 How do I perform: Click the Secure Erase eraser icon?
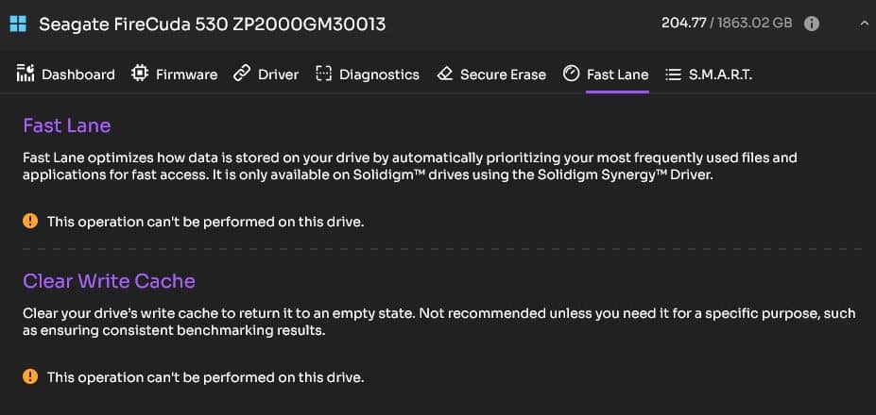[x=445, y=74]
